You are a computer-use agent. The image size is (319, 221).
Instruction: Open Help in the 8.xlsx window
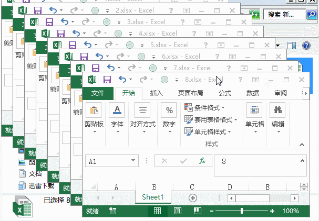pyautogui.click(x=240, y=80)
